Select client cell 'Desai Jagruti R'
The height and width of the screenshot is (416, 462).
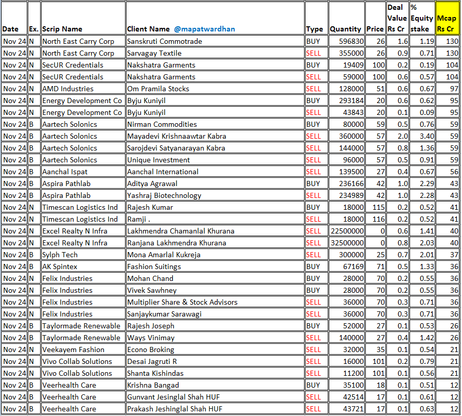tap(215, 361)
